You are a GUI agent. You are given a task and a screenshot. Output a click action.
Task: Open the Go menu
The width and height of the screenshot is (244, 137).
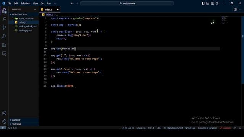42,3
